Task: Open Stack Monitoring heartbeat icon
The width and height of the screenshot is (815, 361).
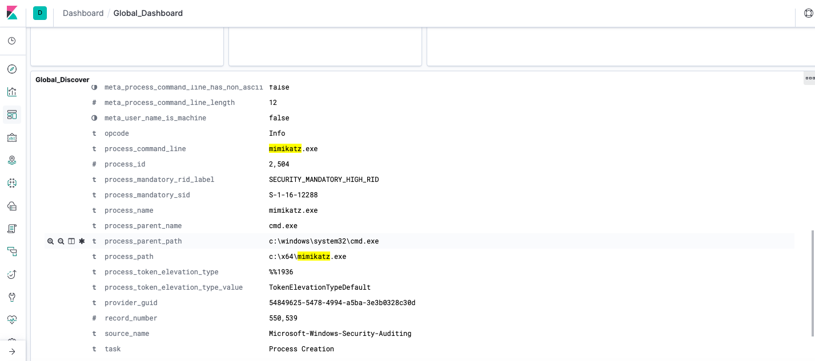Action: click(12, 320)
